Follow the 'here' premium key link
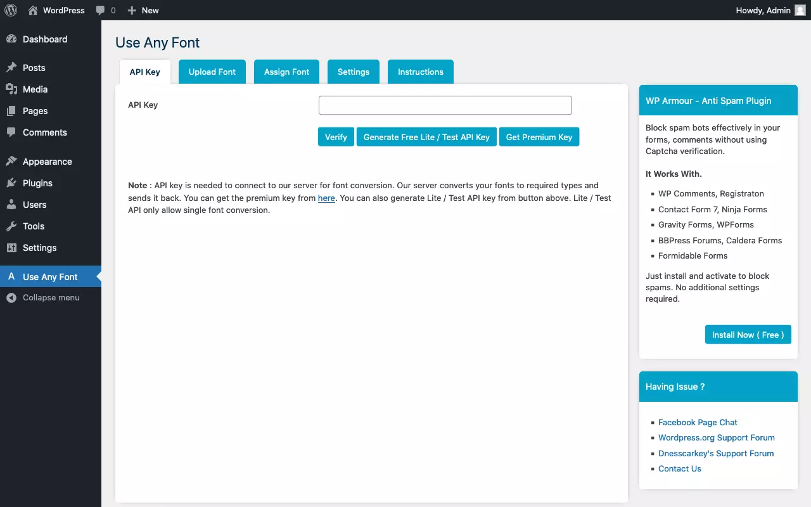The image size is (811, 507). (326, 198)
